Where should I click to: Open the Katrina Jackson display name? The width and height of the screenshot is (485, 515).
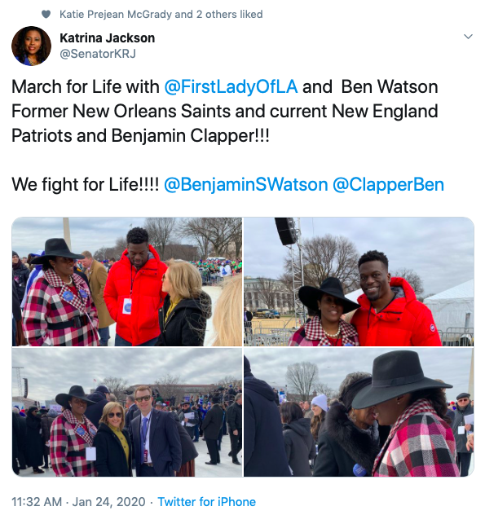tap(107, 38)
